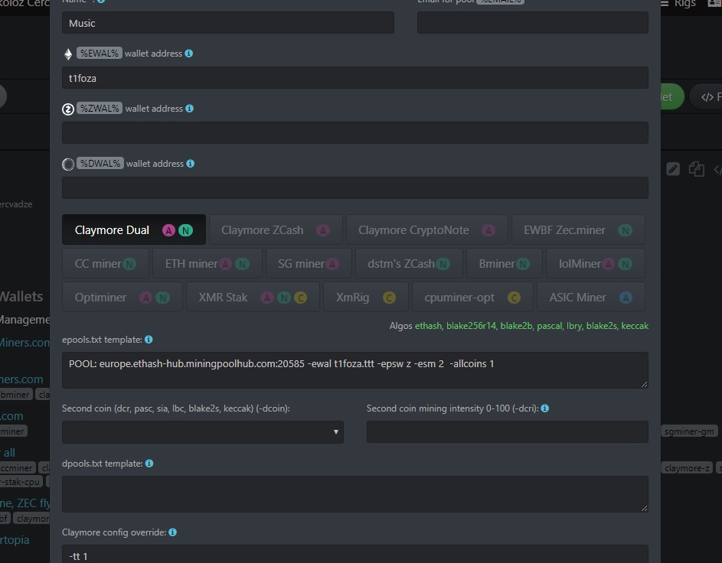Select the Claymore ZCash miner tab

276,229
